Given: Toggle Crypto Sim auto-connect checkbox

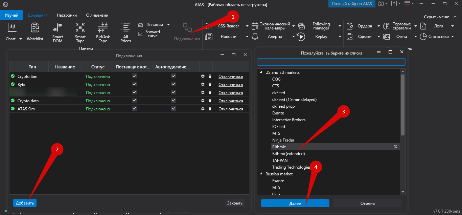Looking at the screenshot, I should tap(174, 76).
